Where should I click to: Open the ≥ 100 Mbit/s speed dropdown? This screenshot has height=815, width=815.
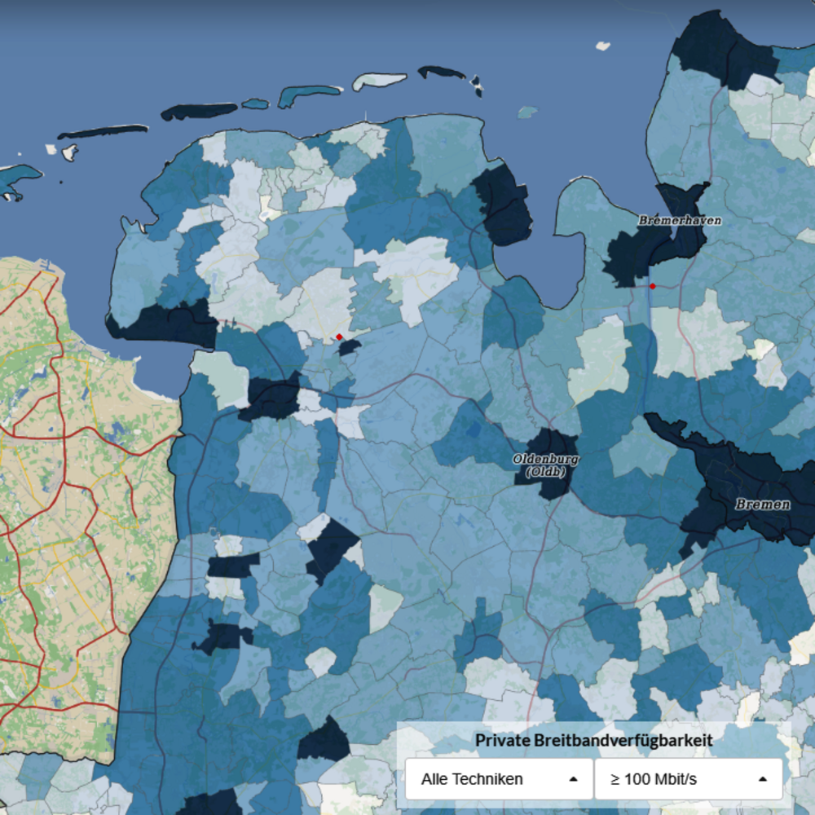click(x=688, y=778)
